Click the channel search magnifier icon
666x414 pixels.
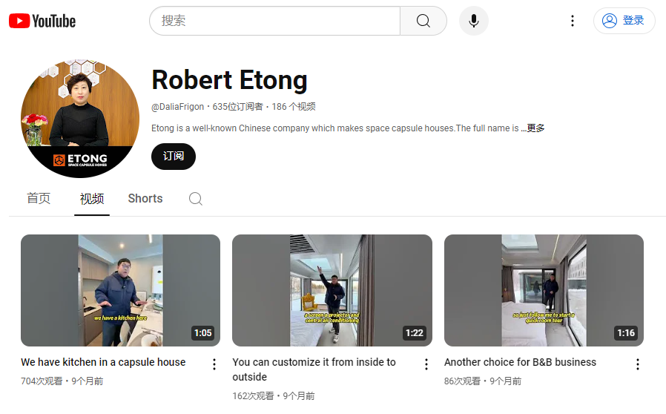[x=195, y=199]
